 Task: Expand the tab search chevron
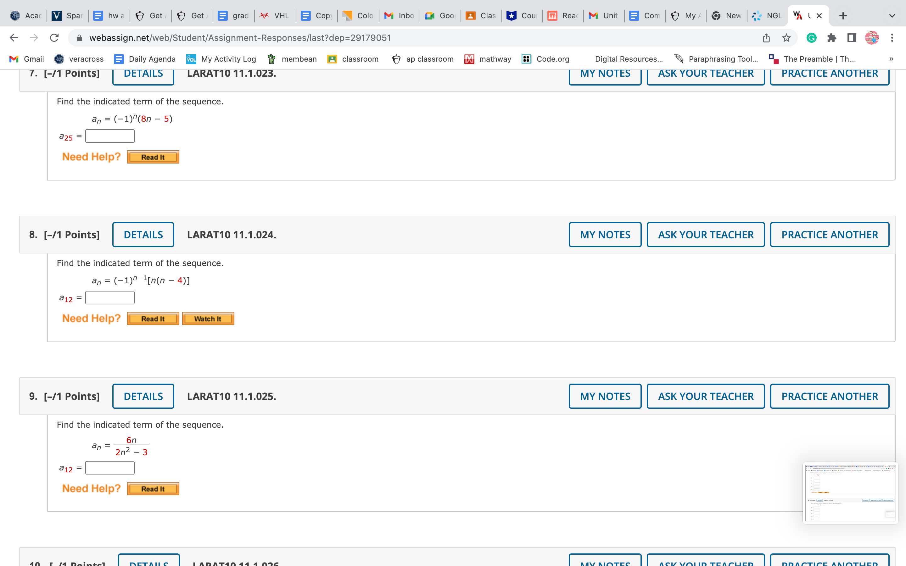click(x=892, y=16)
